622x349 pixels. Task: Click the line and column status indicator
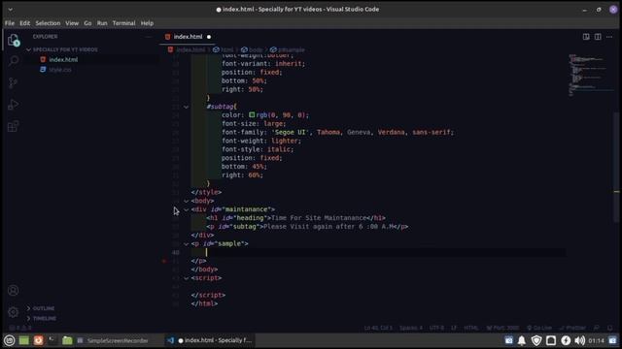click(x=378, y=328)
